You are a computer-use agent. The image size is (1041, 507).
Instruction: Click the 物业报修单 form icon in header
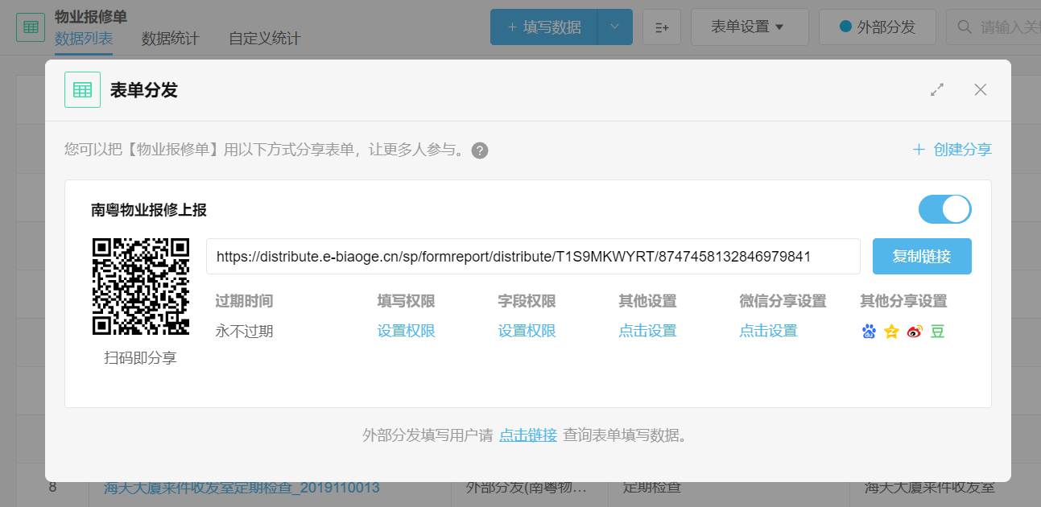31,27
